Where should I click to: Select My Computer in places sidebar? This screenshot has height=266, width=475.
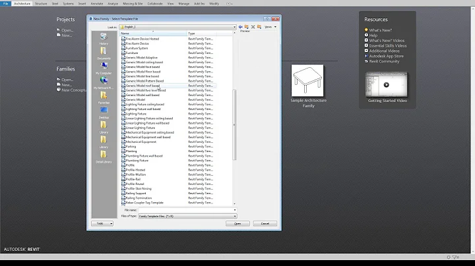point(104,68)
